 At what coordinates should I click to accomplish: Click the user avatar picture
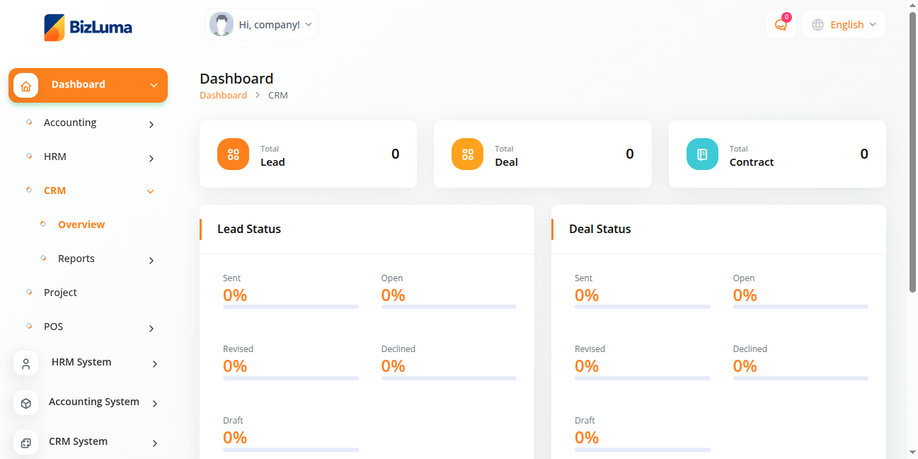pos(222,25)
